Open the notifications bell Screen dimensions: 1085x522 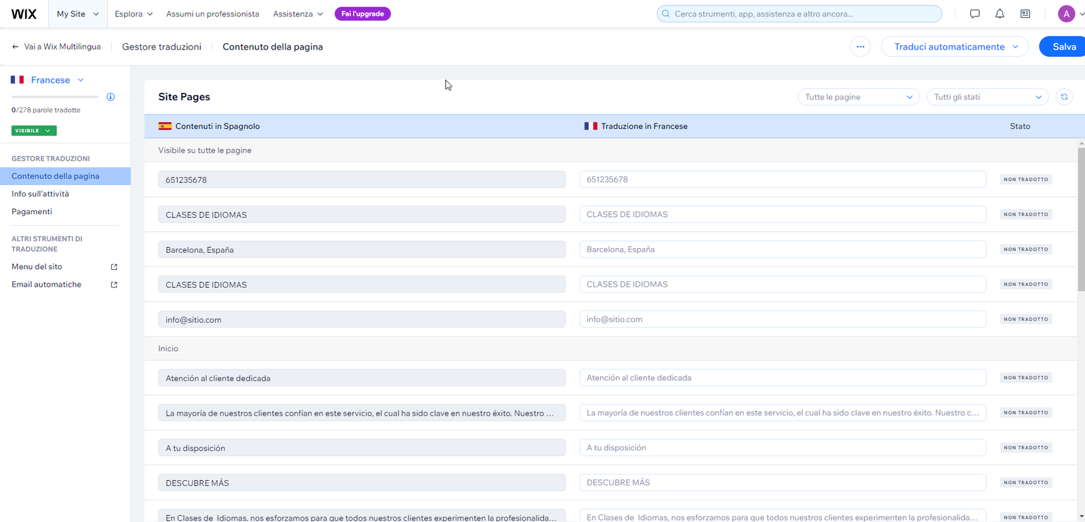[x=1000, y=14]
